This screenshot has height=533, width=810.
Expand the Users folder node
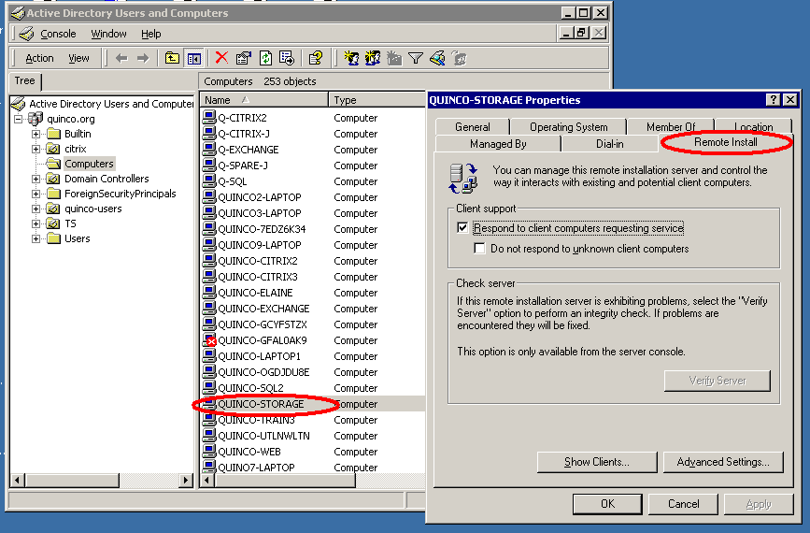(36, 238)
